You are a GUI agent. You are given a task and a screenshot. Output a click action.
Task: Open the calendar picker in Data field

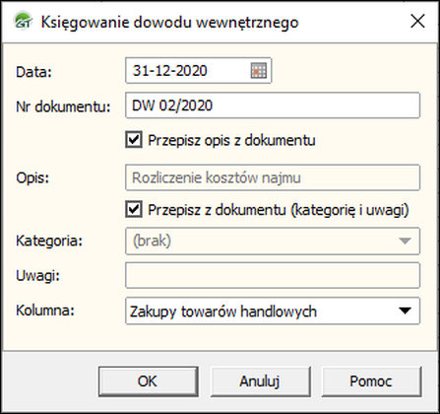coord(259,71)
